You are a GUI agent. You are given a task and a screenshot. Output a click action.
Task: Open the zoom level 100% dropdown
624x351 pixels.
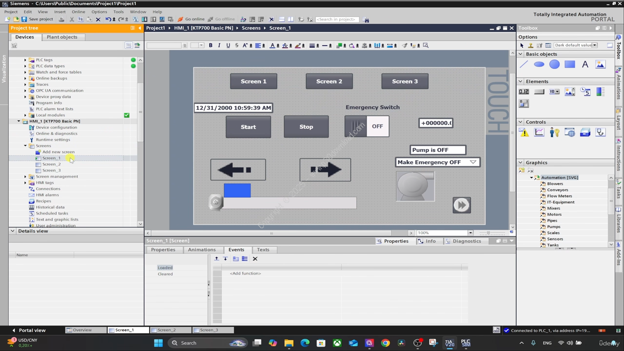click(470, 233)
